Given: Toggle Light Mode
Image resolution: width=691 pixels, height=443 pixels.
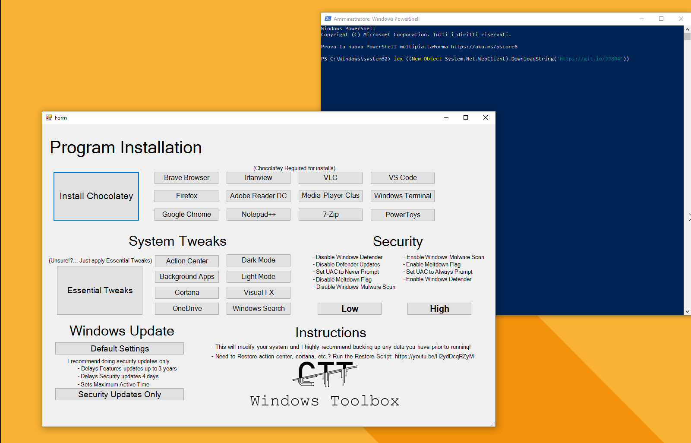Looking at the screenshot, I should click(x=258, y=276).
